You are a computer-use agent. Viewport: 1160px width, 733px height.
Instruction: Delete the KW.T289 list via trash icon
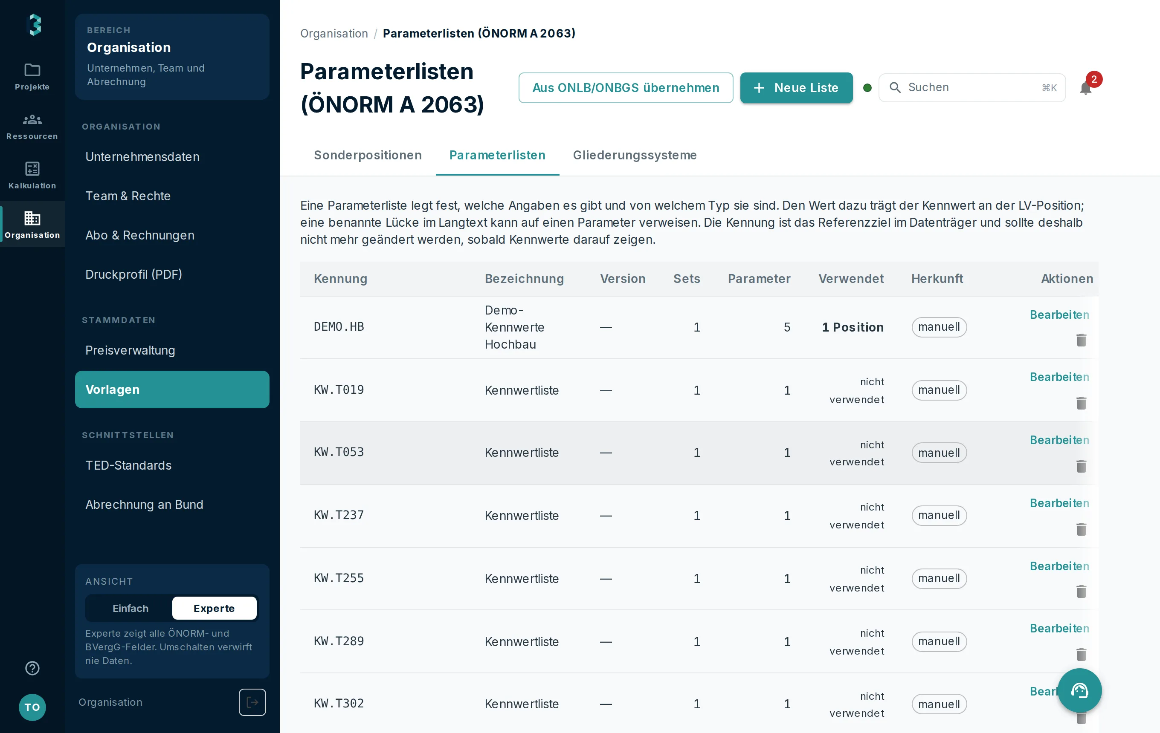click(1082, 654)
